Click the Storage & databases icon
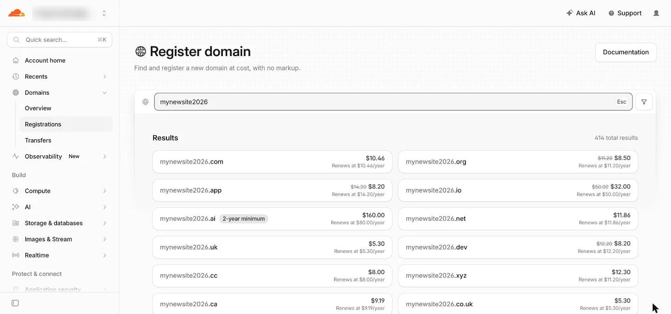 (x=16, y=223)
